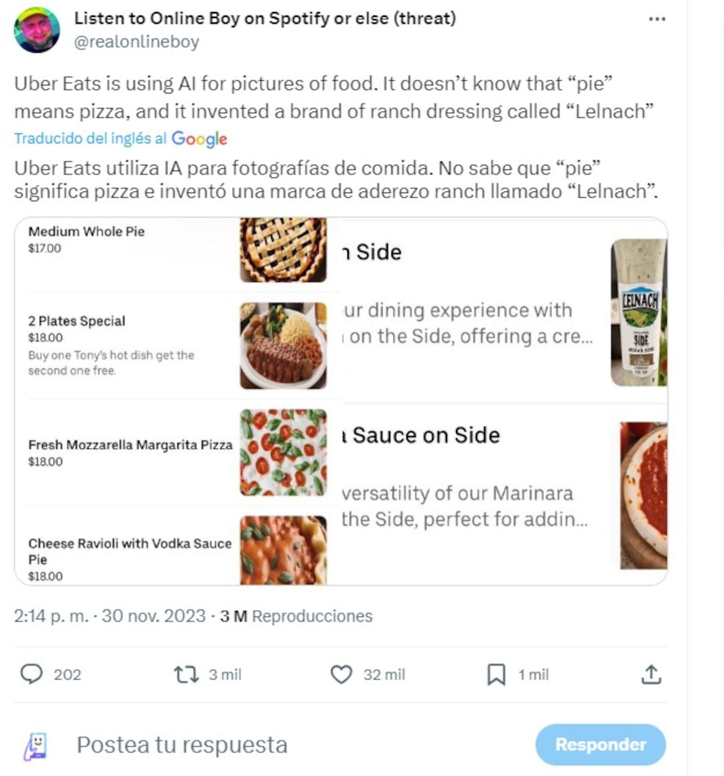Click the reply speech bubble icon
724x776 pixels.
click(31, 674)
